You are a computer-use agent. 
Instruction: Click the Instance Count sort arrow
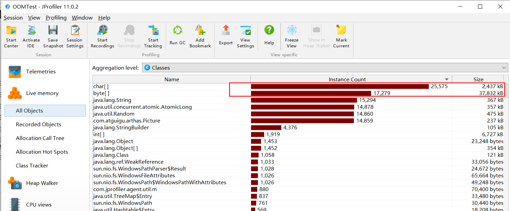pyautogui.click(x=447, y=80)
